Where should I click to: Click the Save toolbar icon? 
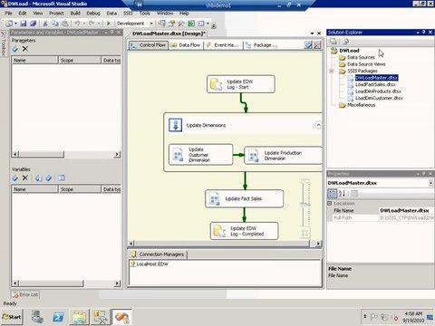(24, 24)
